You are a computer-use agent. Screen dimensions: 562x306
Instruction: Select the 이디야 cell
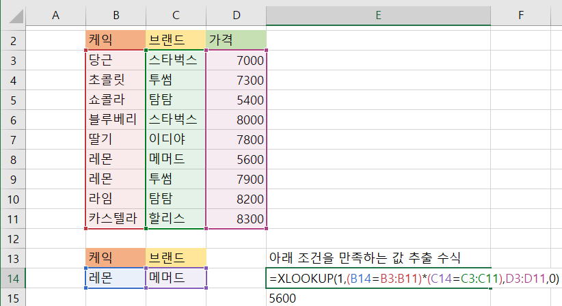tap(176, 139)
